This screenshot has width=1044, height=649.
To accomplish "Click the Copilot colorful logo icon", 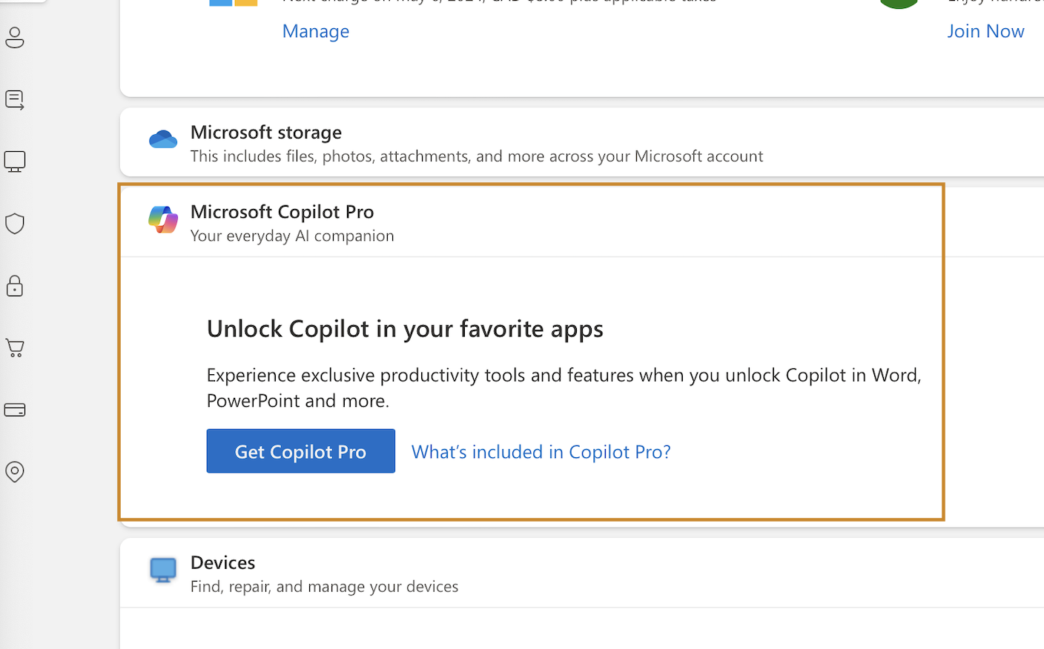I will 163,219.
